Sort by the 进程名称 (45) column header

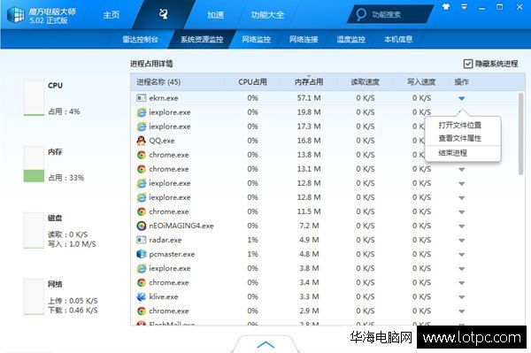click(158, 82)
